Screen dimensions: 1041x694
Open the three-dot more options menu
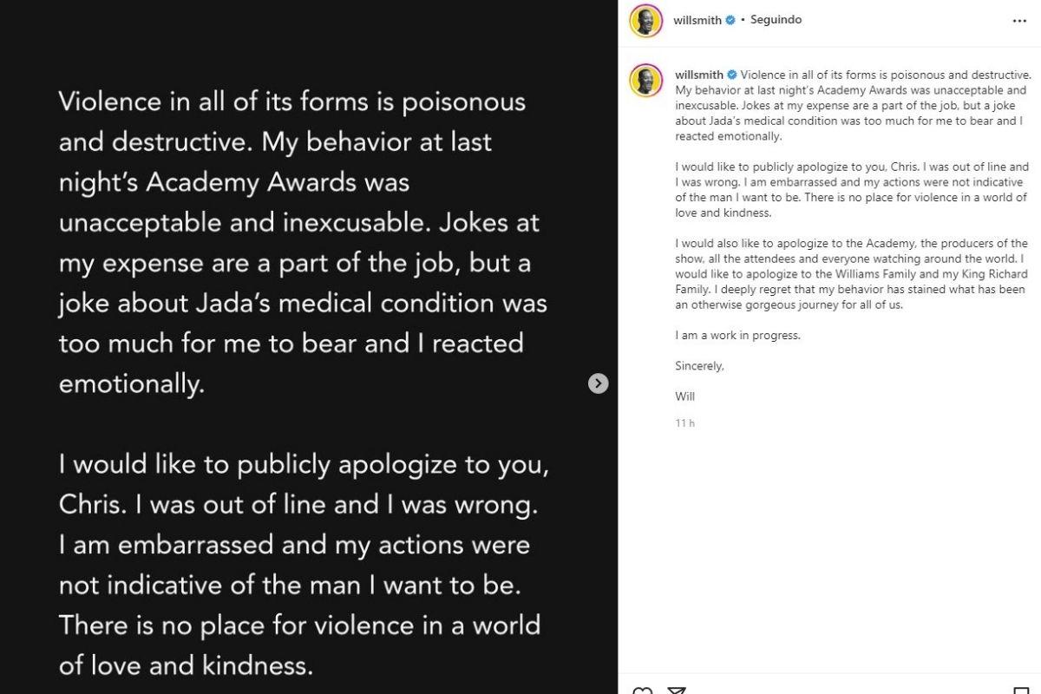(1019, 21)
